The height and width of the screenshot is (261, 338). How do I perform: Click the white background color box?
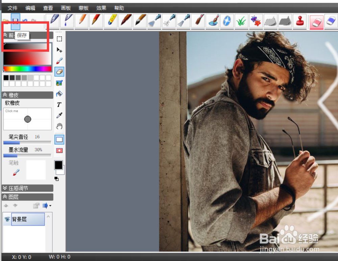click(62, 172)
